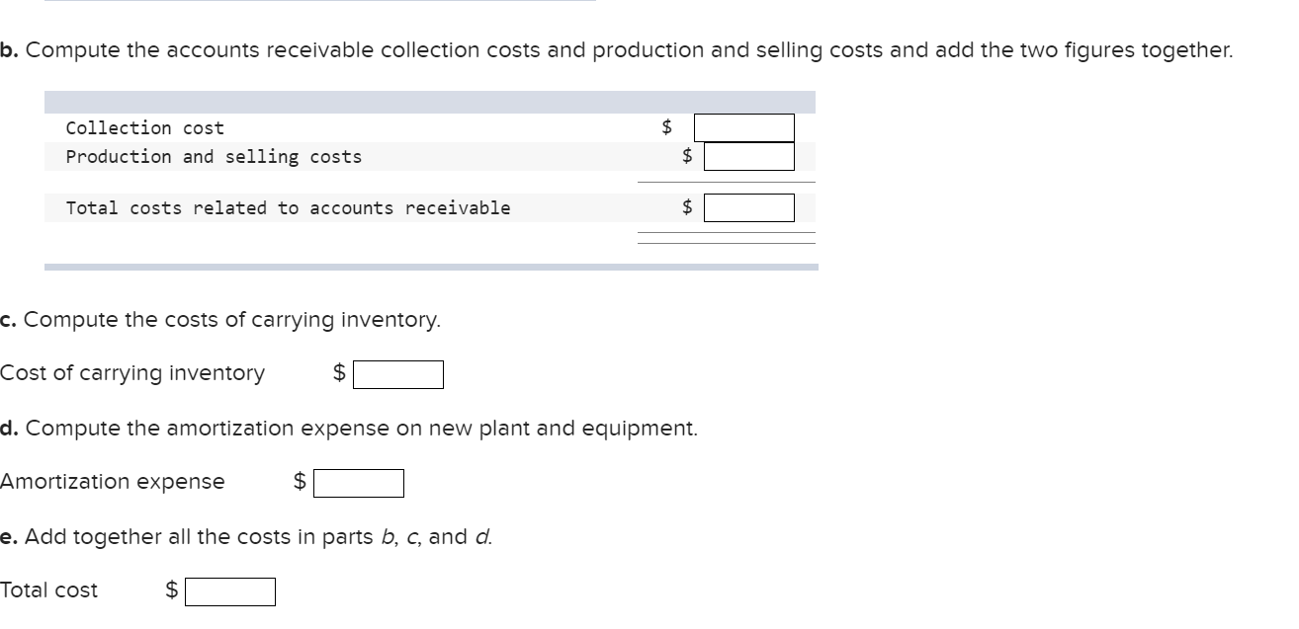Select the Total cost input field

[231, 591]
